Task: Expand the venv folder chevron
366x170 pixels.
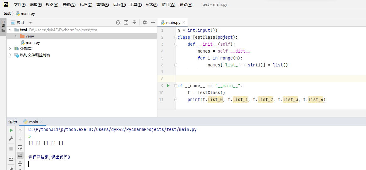Action: 16,36
